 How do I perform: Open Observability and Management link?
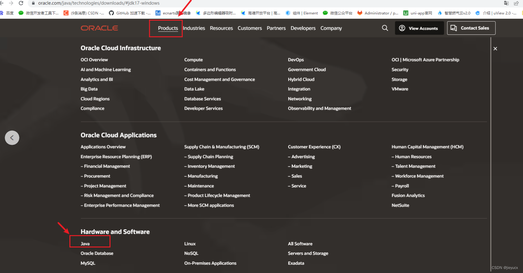pos(319,108)
